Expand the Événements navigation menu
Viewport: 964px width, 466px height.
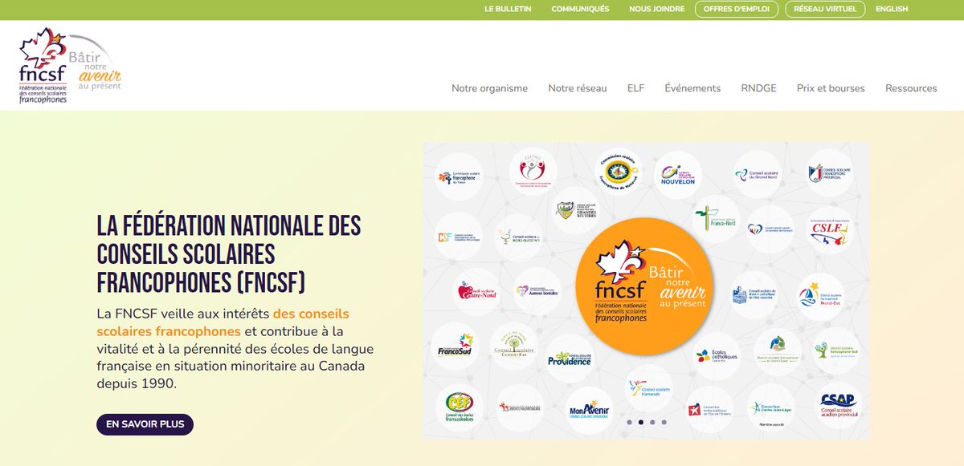[693, 87]
